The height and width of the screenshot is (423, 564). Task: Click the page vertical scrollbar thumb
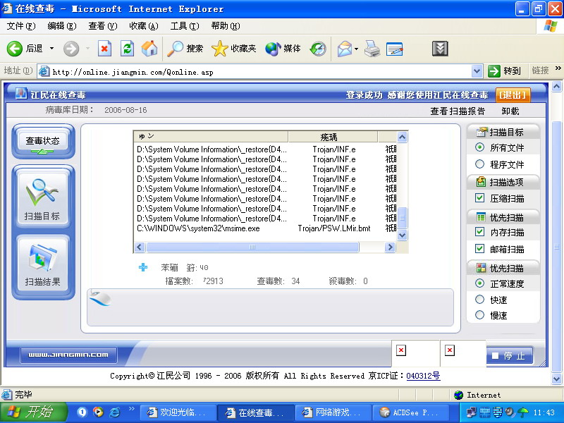click(x=556, y=247)
